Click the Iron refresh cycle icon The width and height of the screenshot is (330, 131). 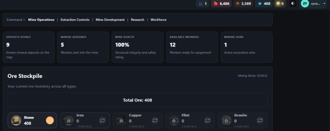[102, 120]
